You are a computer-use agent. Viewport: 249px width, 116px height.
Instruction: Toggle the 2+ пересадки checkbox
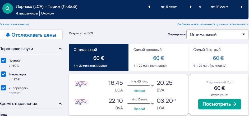click(x=3, y=88)
